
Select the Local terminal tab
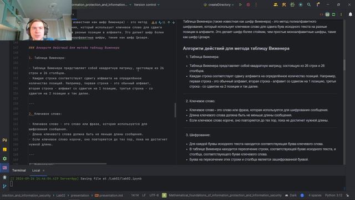click(36, 171)
